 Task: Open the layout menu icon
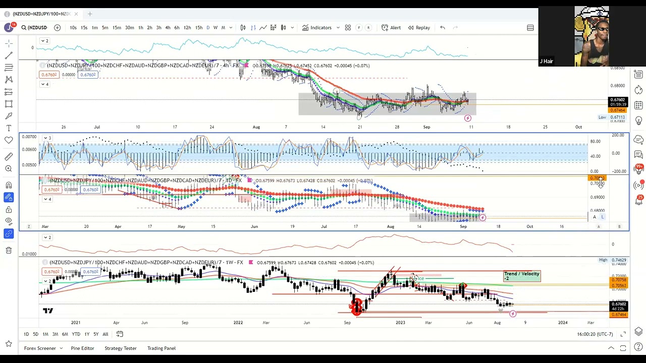click(x=530, y=28)
